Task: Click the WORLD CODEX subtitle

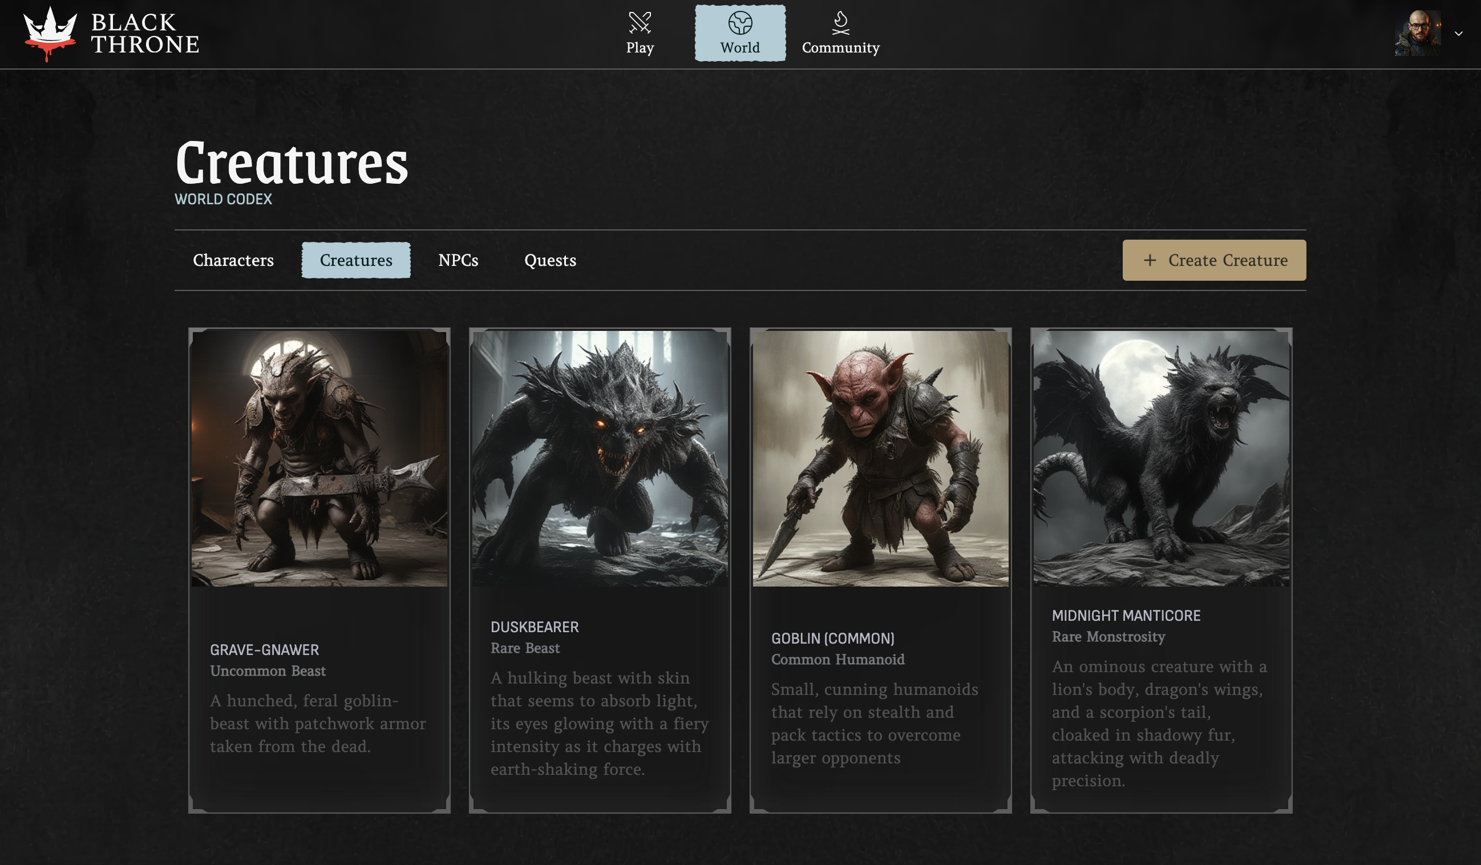Action: coord(224,199)
